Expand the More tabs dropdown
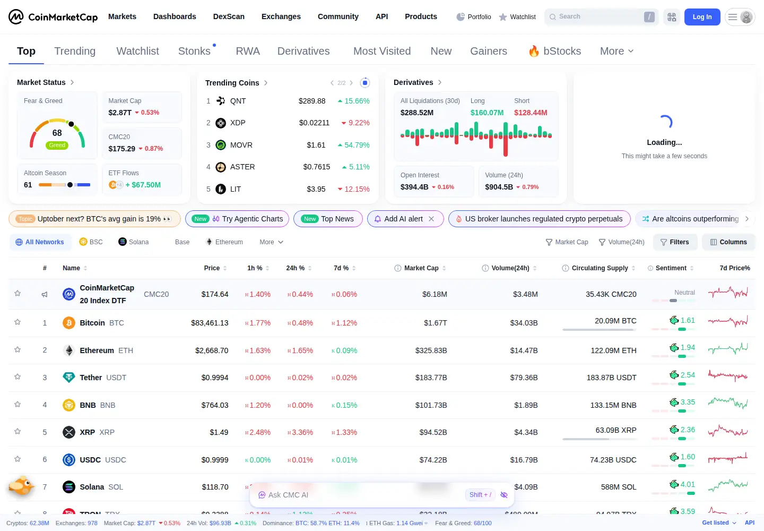The image size is (764, 531). pyautogui.click(x=617, y=51)
